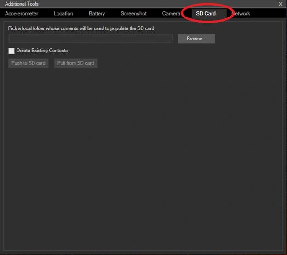Open the Camera tab
The image size is (287, 255).
(x=171, y=13)
